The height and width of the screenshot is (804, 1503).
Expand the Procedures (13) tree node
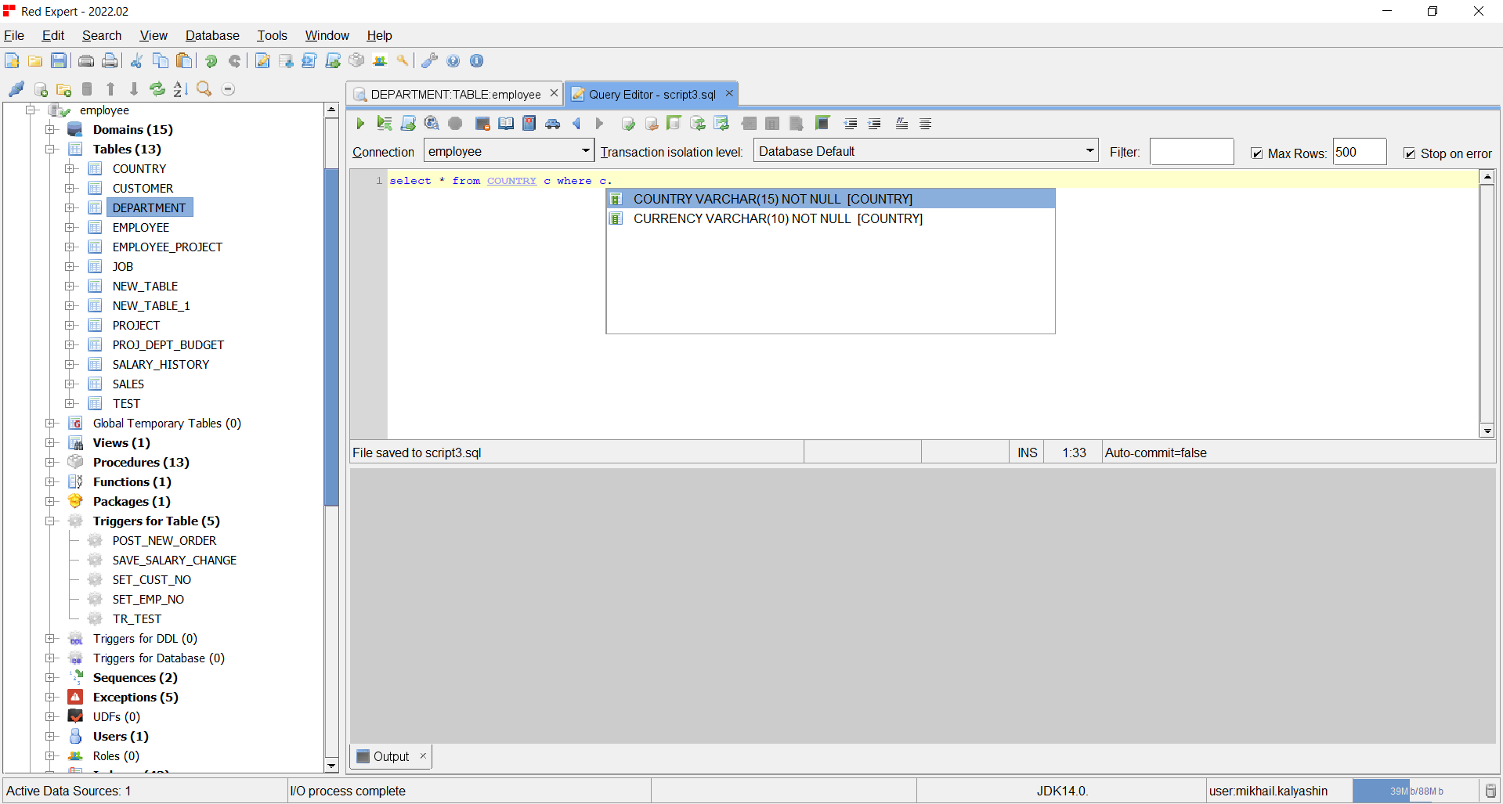(51, 463)
